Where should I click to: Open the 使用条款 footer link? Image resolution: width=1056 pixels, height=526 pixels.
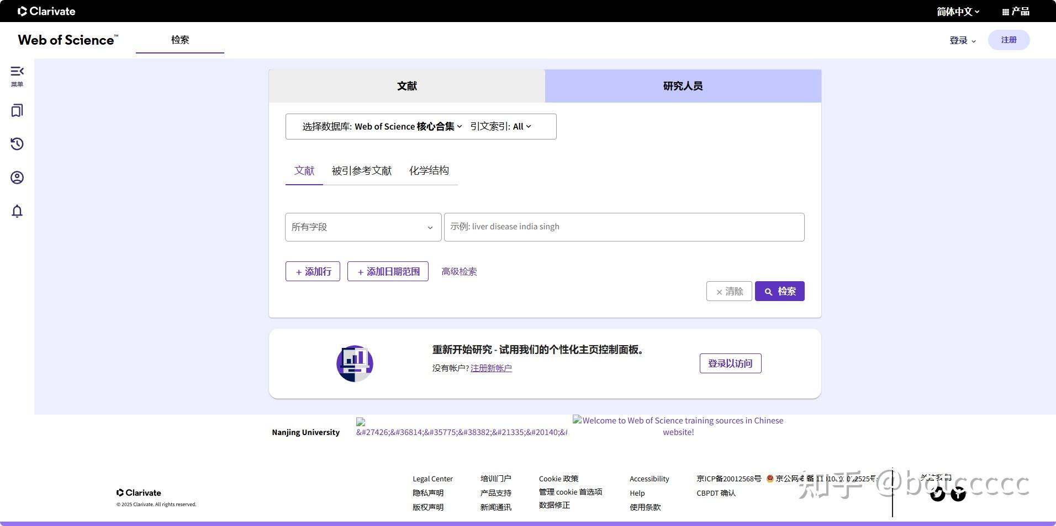(x=645, y=507)
